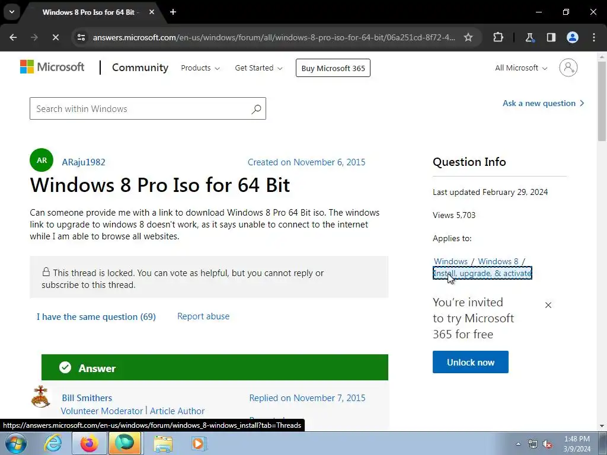Image resolution: width=607 pixels, height=455 pixels.
Task: Click Created on November 6, 2015 link
Action: [306, 162]
